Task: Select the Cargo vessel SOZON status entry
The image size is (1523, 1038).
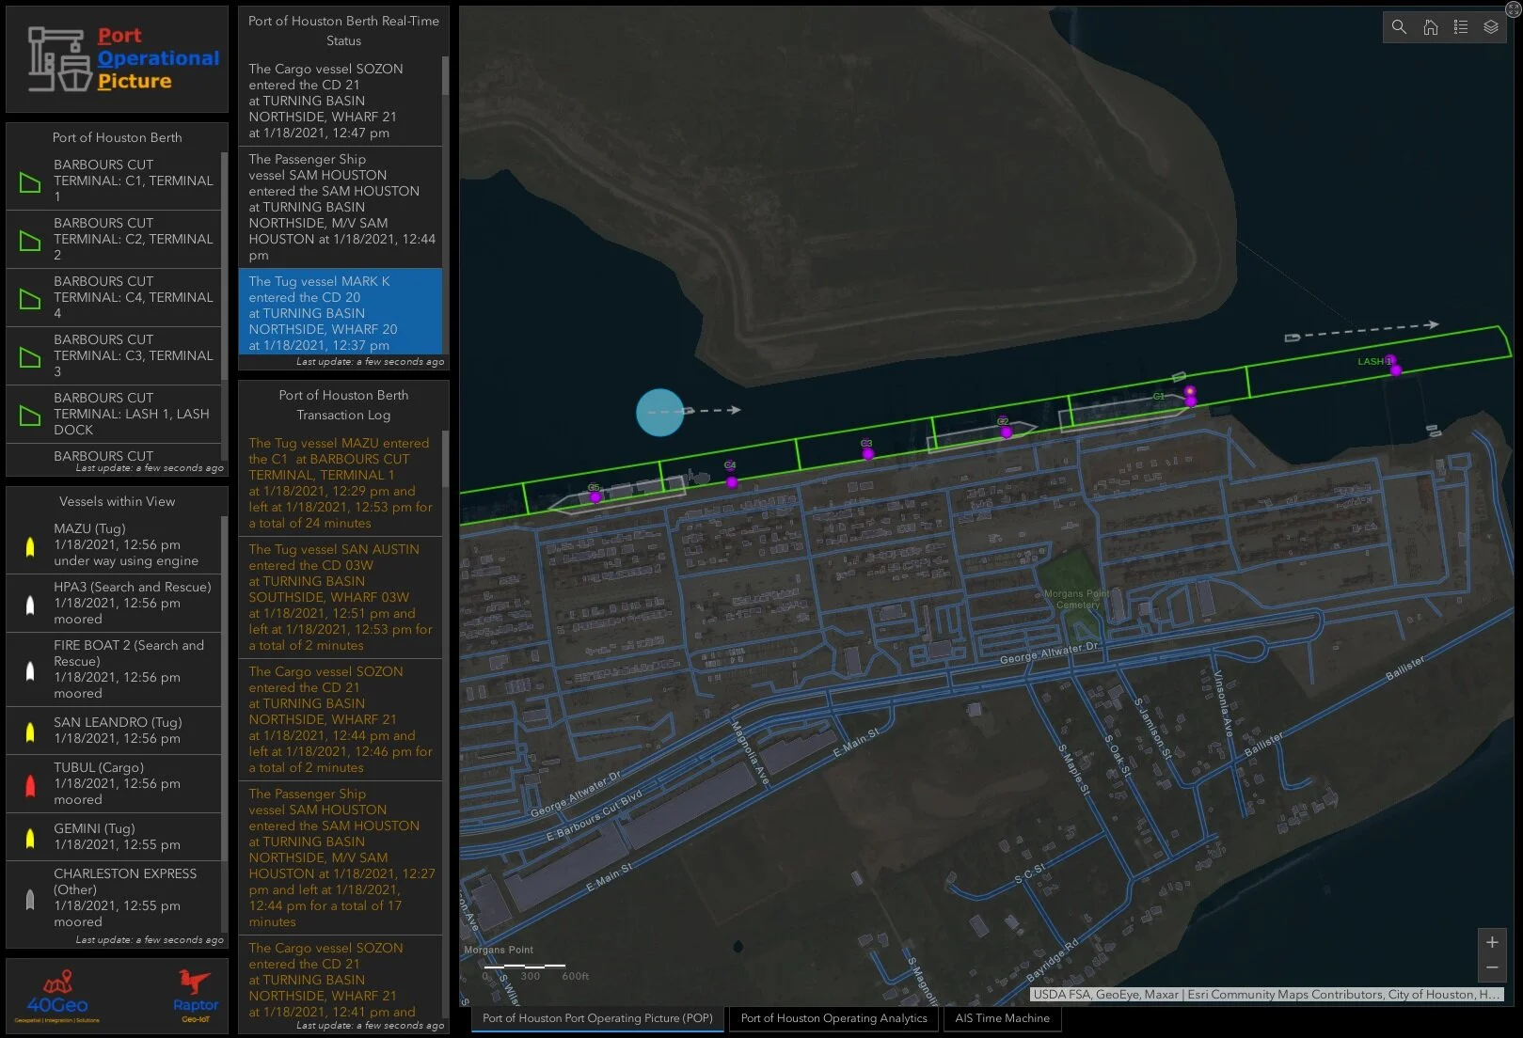Action: point(340,101)
